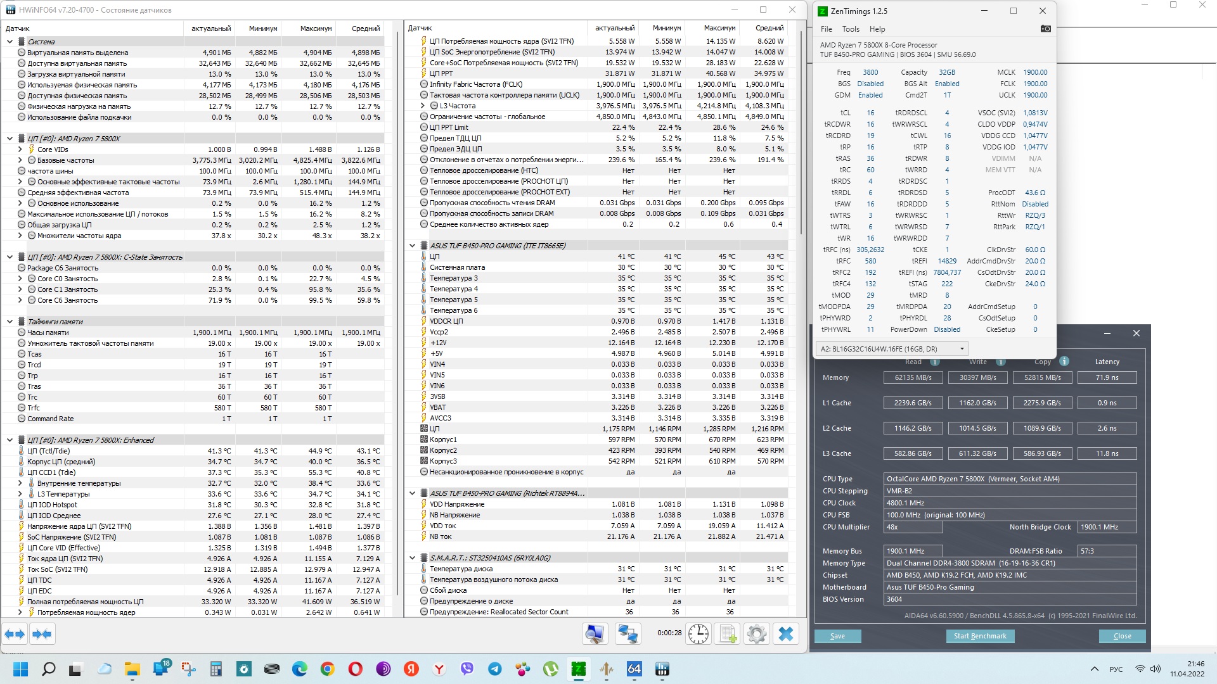Open the Tools menu in ZenTimings
This screenshot has height=684, width=1217.
pos(851,29)
